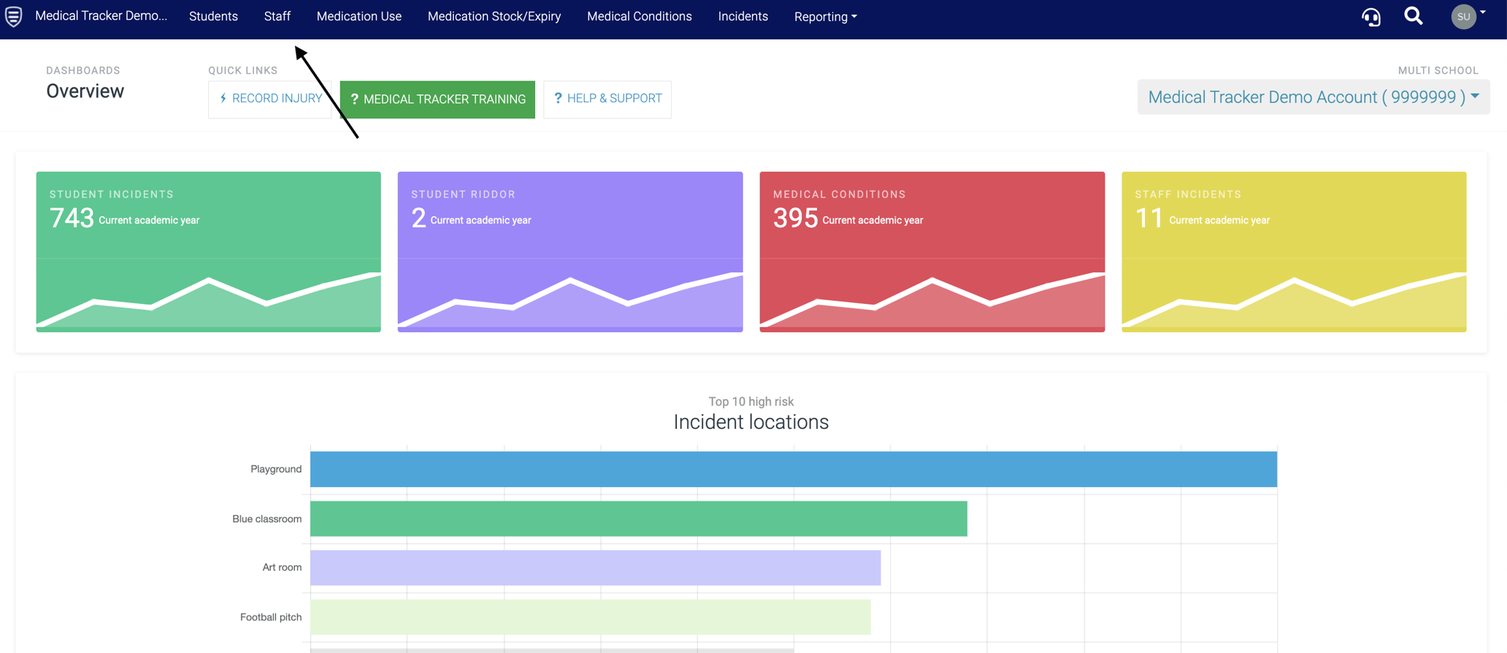Go to the Staff page

pyautogui.click(x=277, y=16)
